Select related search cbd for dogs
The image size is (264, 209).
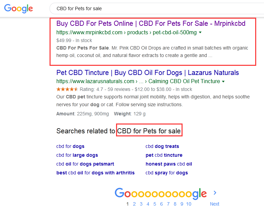70,146
